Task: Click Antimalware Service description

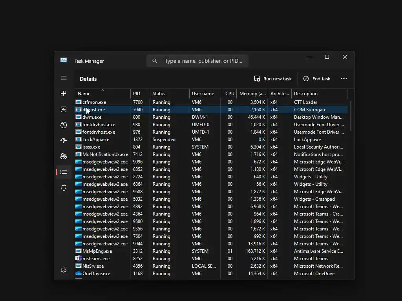Action: point(318,251)
